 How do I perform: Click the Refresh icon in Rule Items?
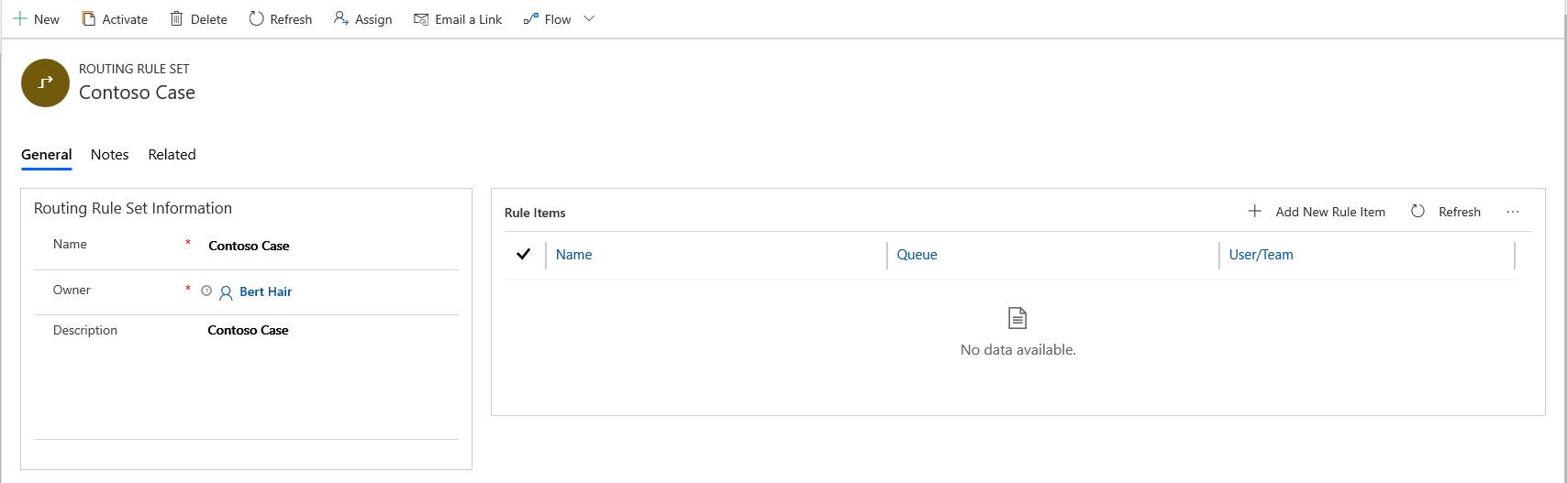click(x=1418, y=212)
